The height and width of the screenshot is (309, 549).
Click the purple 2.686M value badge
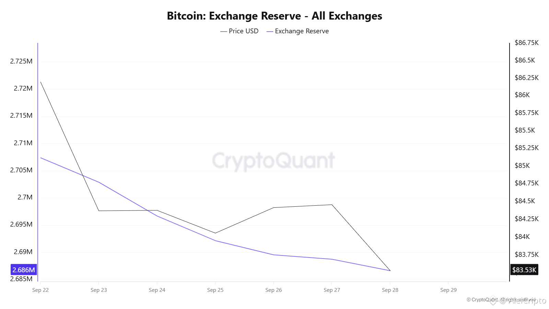[24, 270]
